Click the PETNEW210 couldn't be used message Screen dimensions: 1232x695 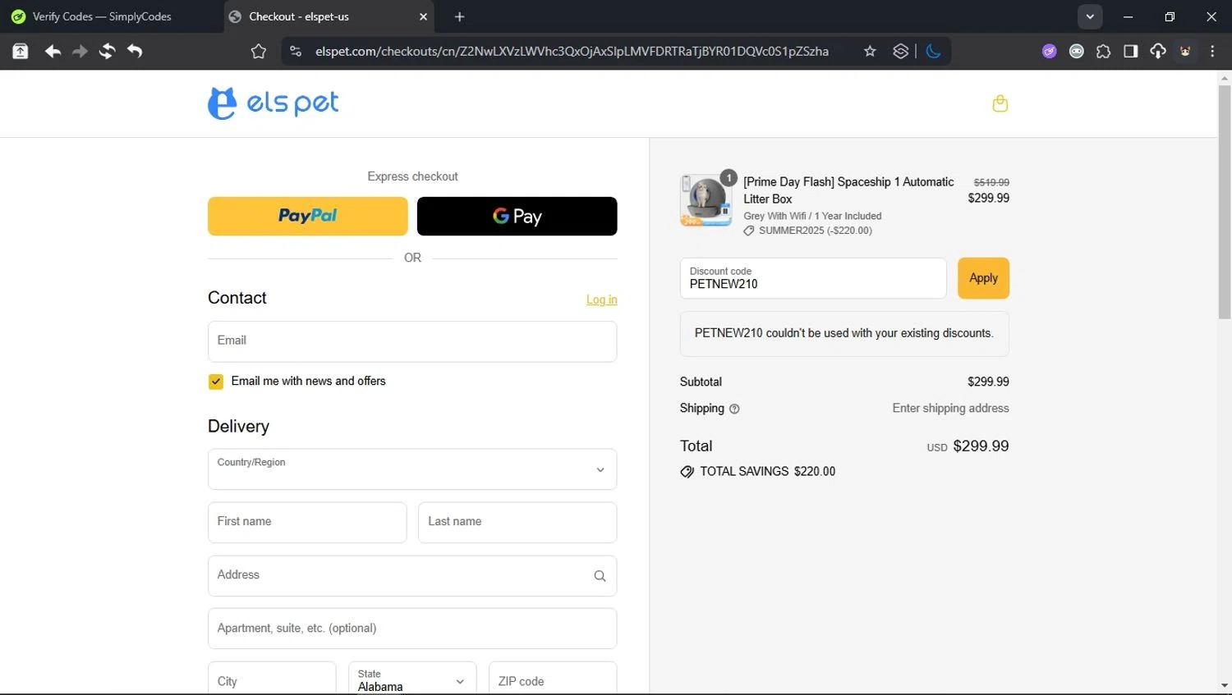pos(844,334)
